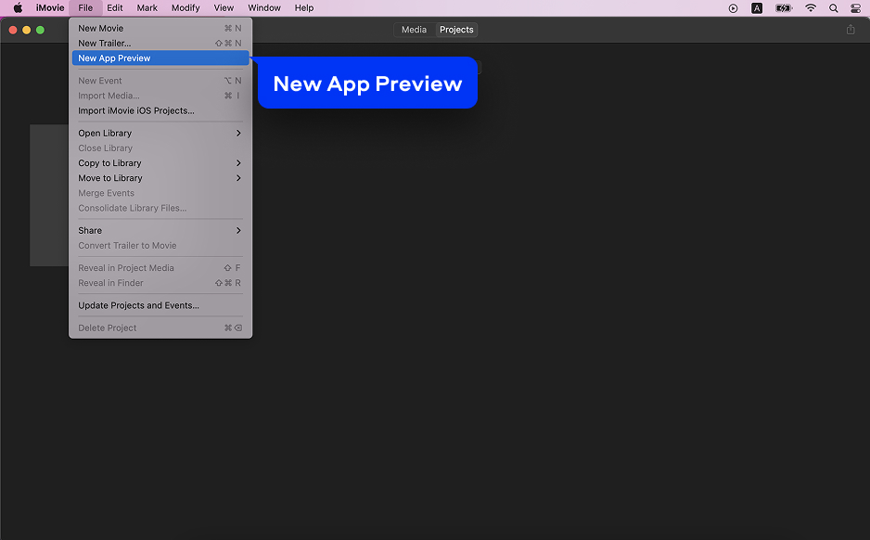Open Wi-Fi status menu
The width and height of the screenshot is (870, 540).
[x=811, y=7]
